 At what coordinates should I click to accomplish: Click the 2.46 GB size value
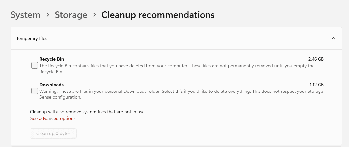click(316, 59)
